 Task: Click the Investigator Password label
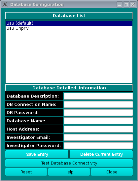point(34,146)
